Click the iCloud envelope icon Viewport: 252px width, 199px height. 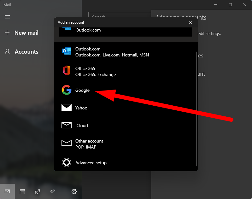tap(67, 125)
